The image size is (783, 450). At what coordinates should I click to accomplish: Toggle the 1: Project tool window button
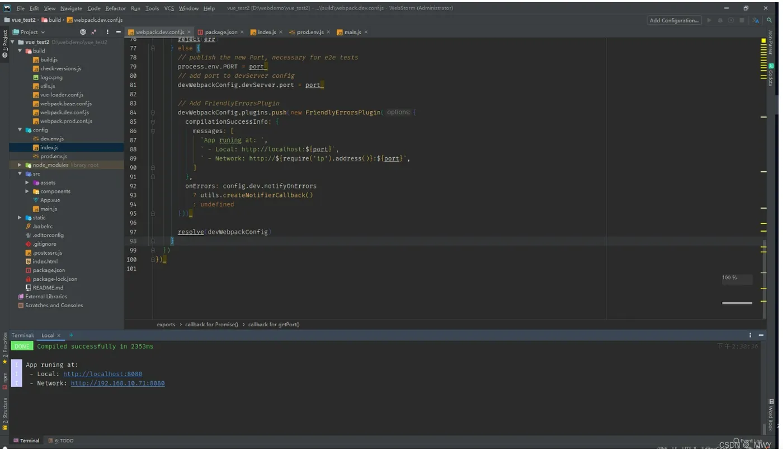coord(5,45)
